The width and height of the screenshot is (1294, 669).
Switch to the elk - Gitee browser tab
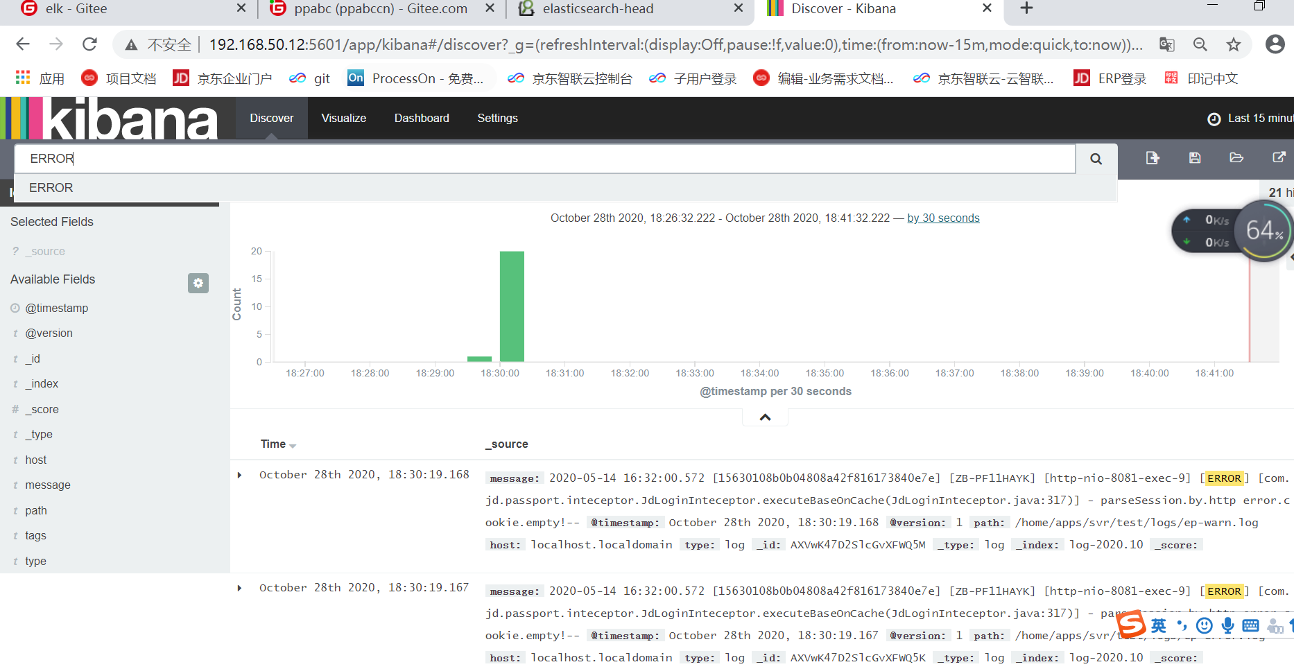point(132,9)
